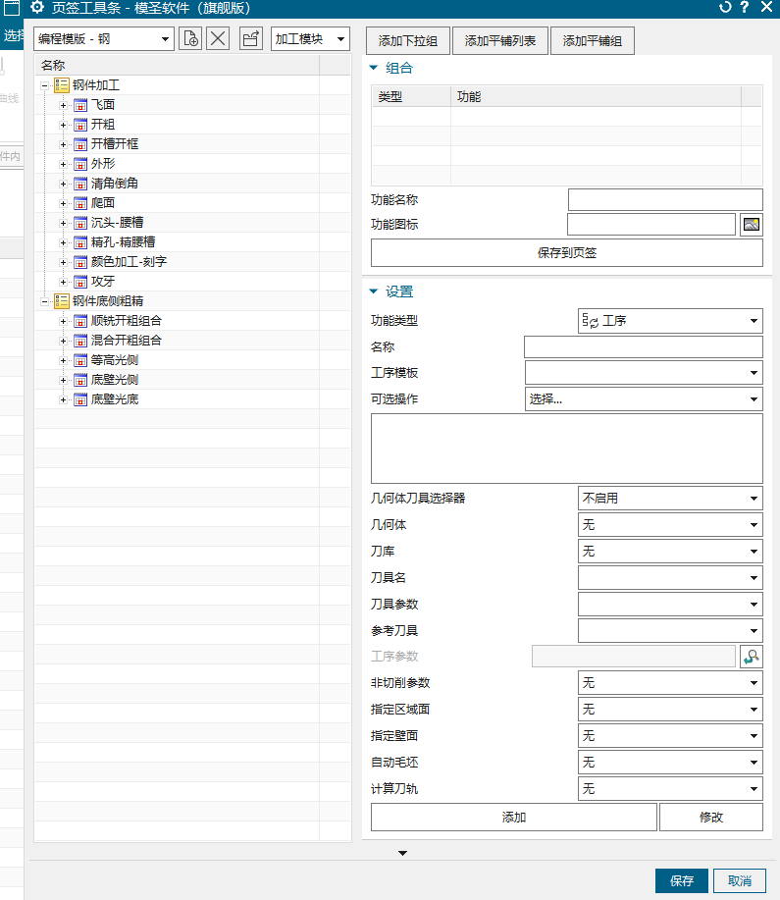Open the 工序模板 dropdown
This screenshot has width=780, height=900.
644,373
